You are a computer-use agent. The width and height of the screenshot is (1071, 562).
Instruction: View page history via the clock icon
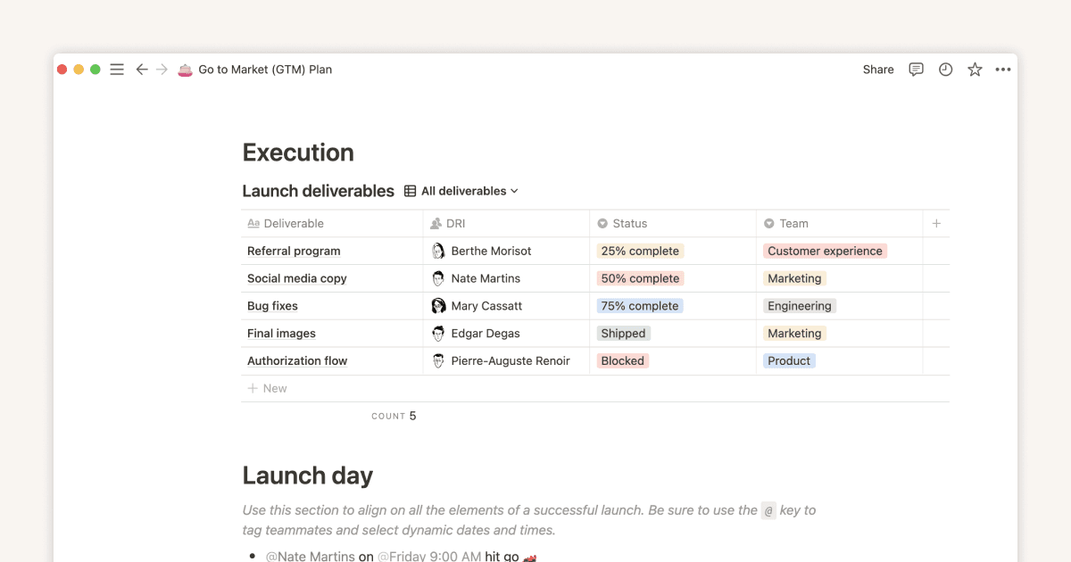click(945, 69)
